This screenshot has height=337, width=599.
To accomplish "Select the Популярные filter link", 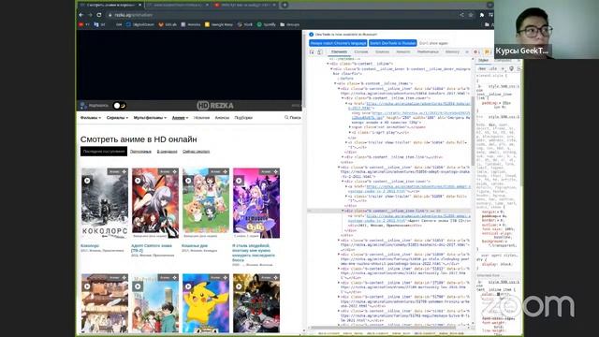I will (x=140, y=152).
